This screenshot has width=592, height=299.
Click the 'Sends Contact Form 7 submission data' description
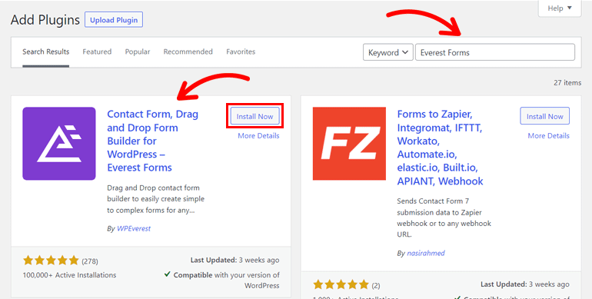coord(444,218)
